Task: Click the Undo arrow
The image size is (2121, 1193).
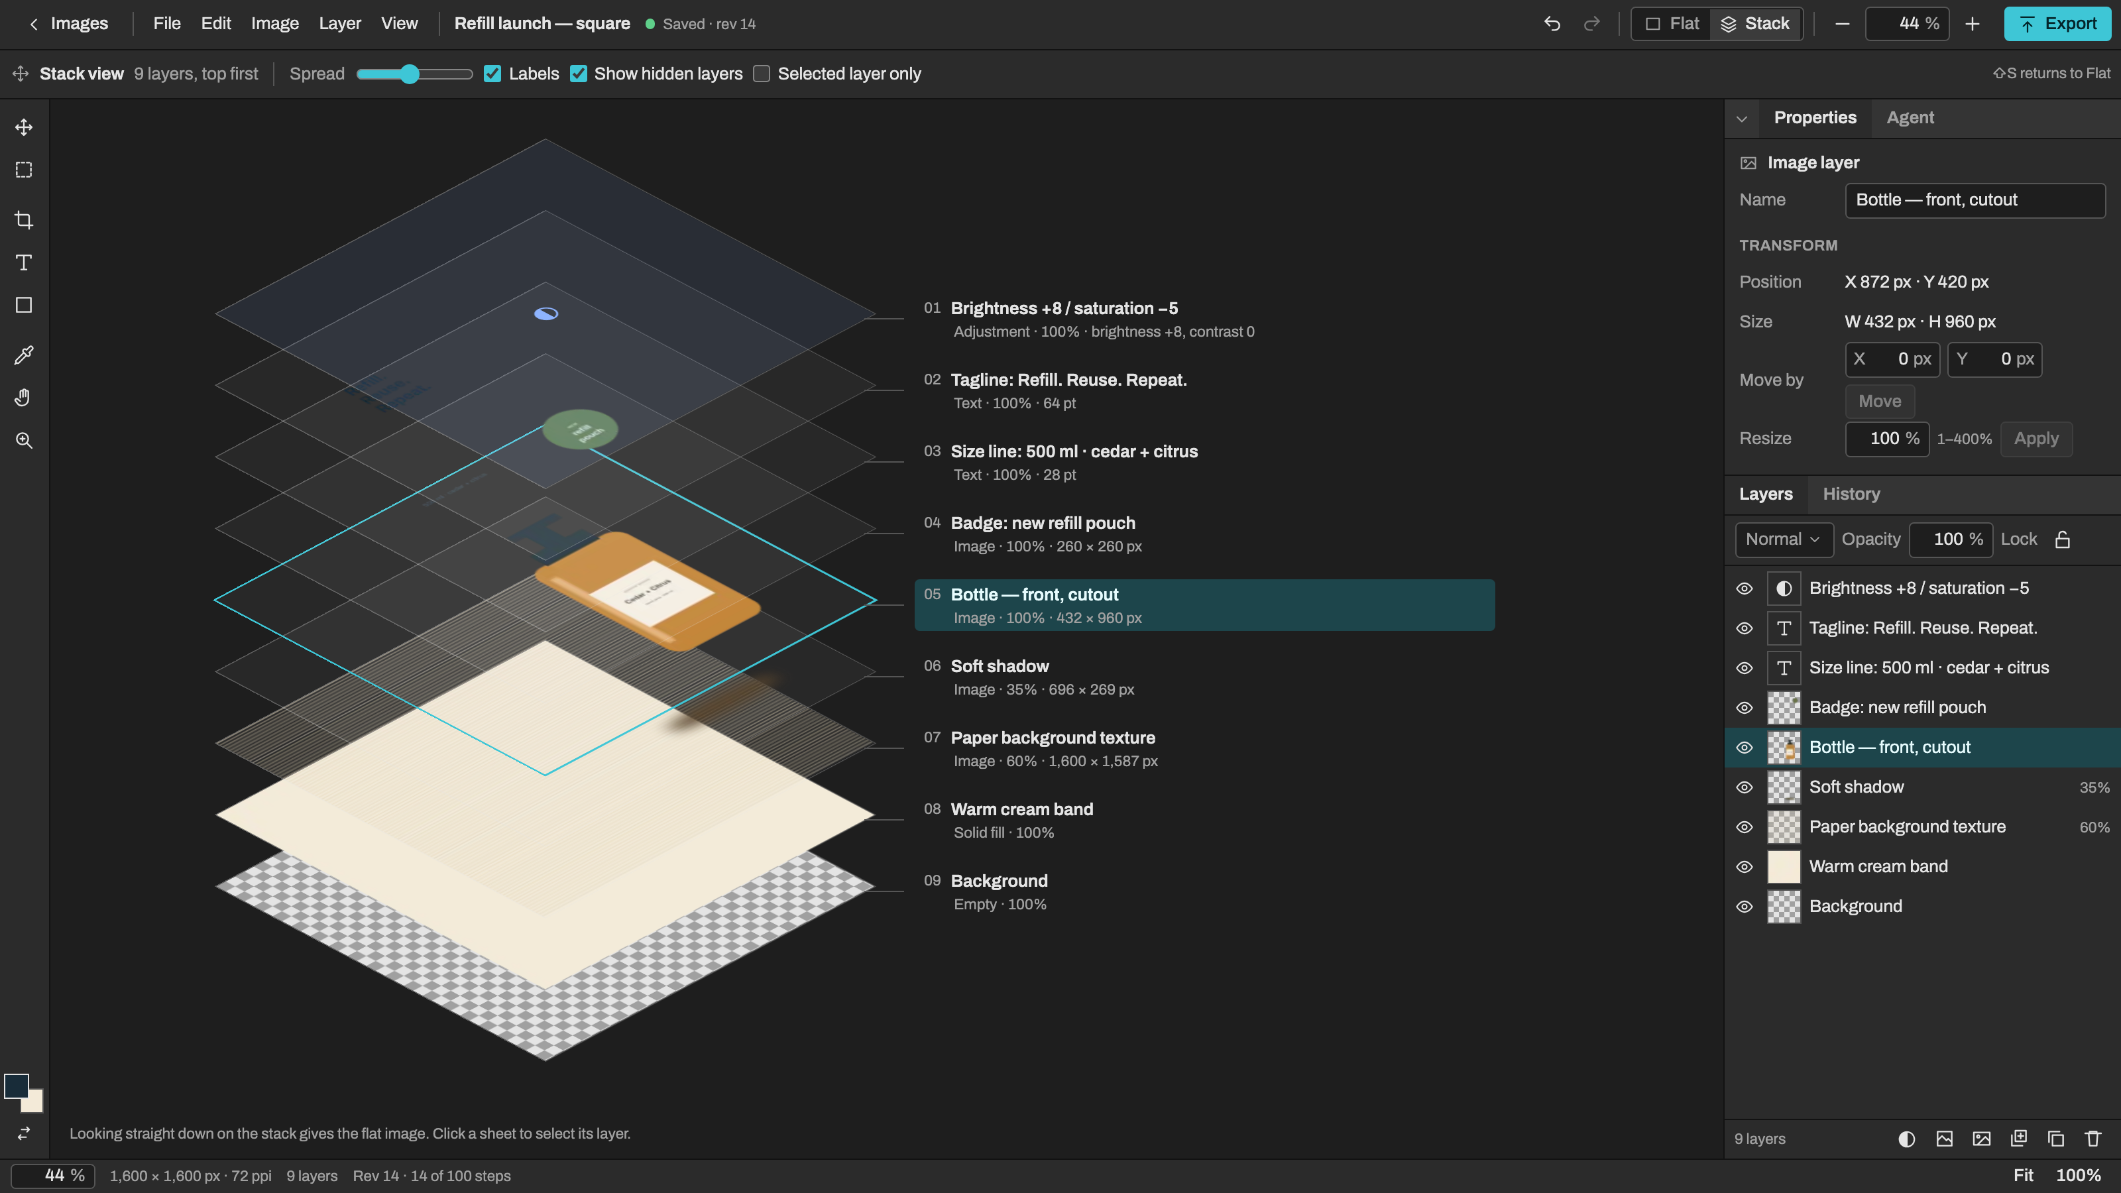Action: coord(1552,24)
